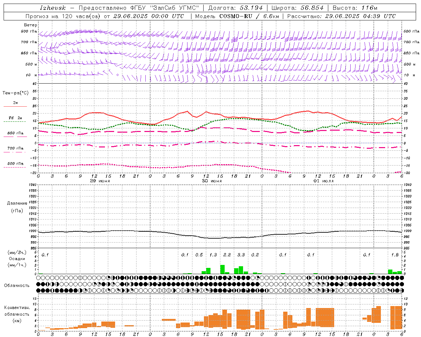The width and height of the screenshot is (421, 337).
Task: Click the 'Конвективн.' convective cloud label
Action: [17, 308]
